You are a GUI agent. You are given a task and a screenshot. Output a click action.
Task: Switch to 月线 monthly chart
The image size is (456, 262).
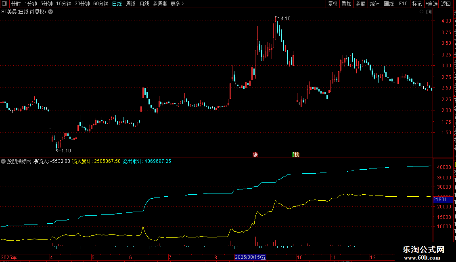(144, 4)
